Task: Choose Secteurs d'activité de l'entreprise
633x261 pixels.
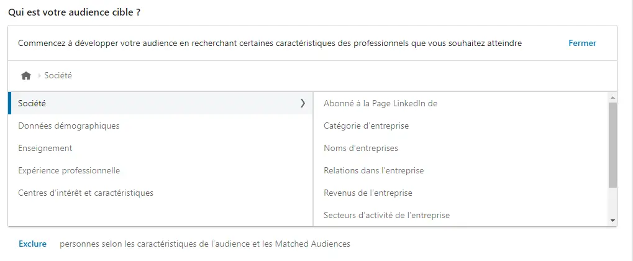Action: (x=461, y=216)
